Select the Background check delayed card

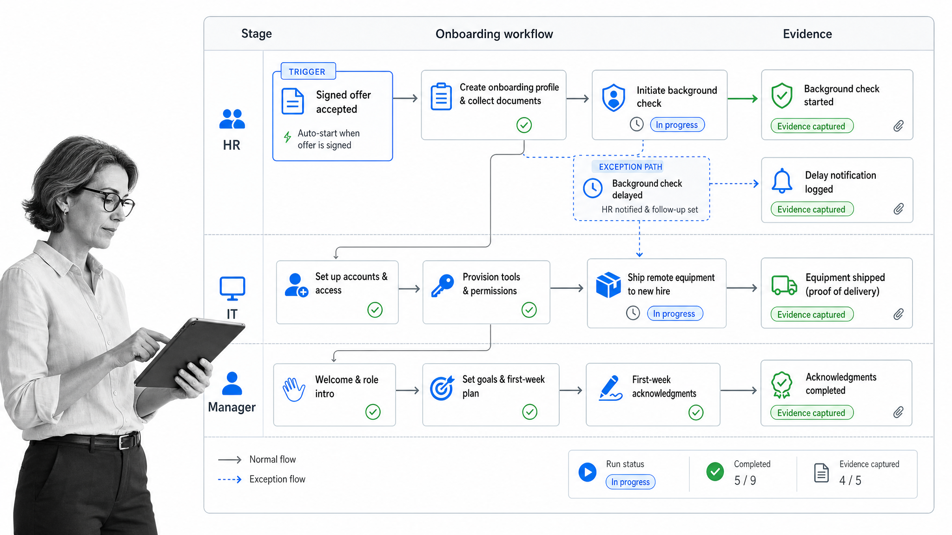(x=641, y=189)
